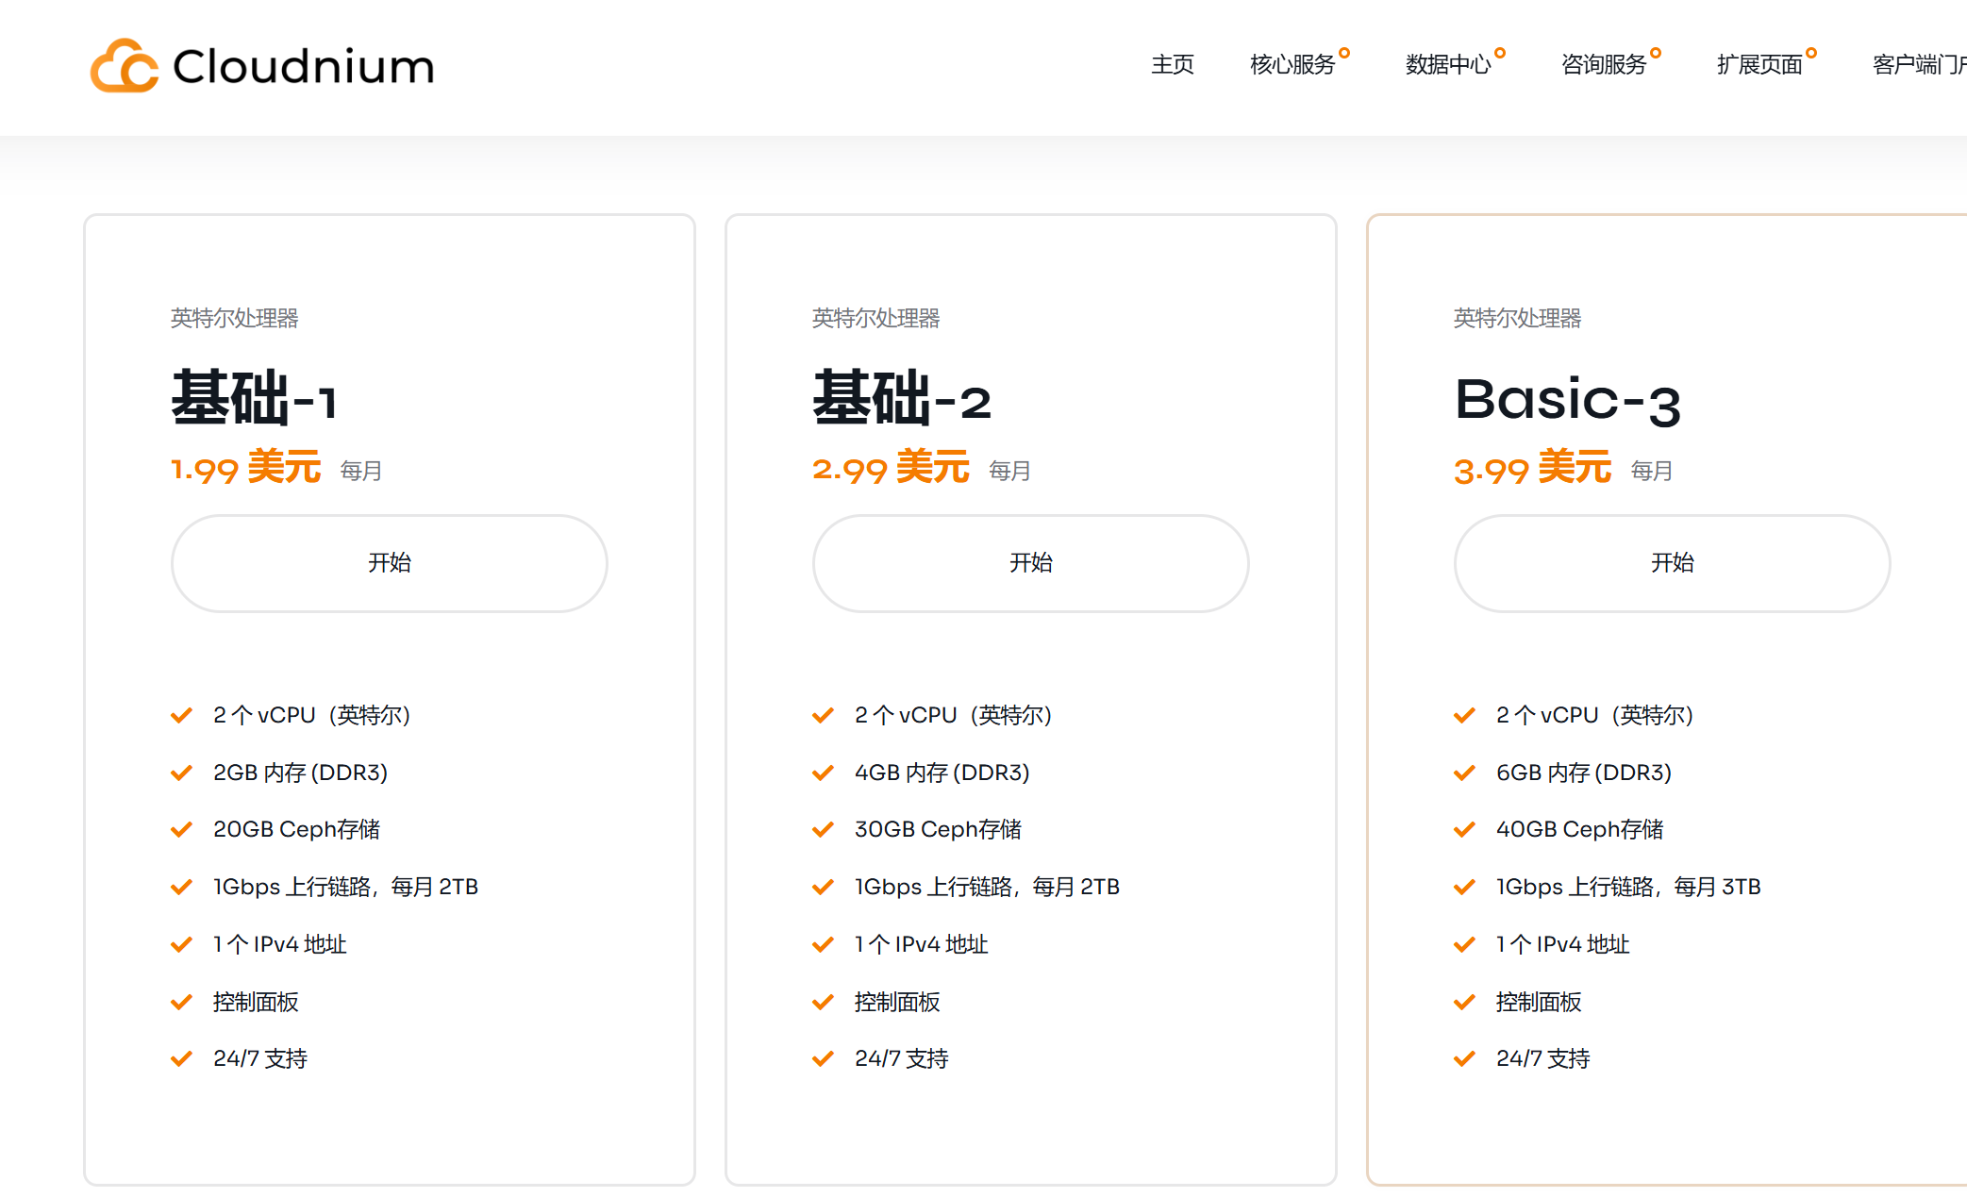Open the 扩展页面 dropdown menu
This screenshot has width=1967, height=1197.
1759,64
